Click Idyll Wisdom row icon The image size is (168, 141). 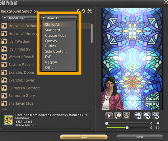pyautogui.click(x=4, y=42)
